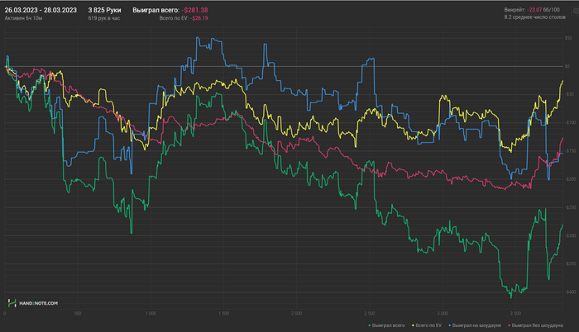Click the $50 label on the Y axis

point(568,38)
